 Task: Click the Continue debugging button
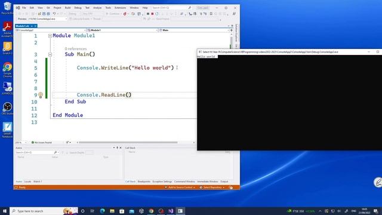coord(113,14)
